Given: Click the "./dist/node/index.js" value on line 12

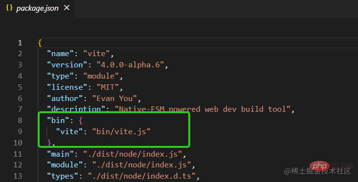Looking at the screenshot, I should [142, 165].
